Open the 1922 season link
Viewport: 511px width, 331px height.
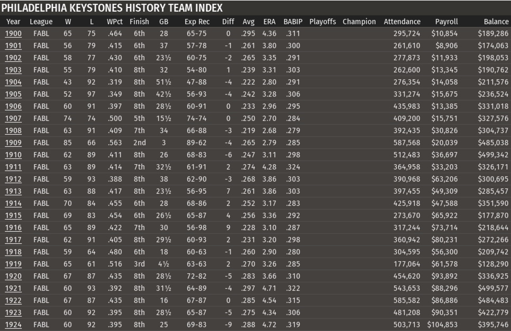[x=13, y=300]
